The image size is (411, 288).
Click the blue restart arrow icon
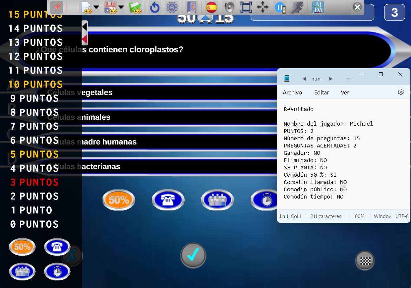point(155,7)
